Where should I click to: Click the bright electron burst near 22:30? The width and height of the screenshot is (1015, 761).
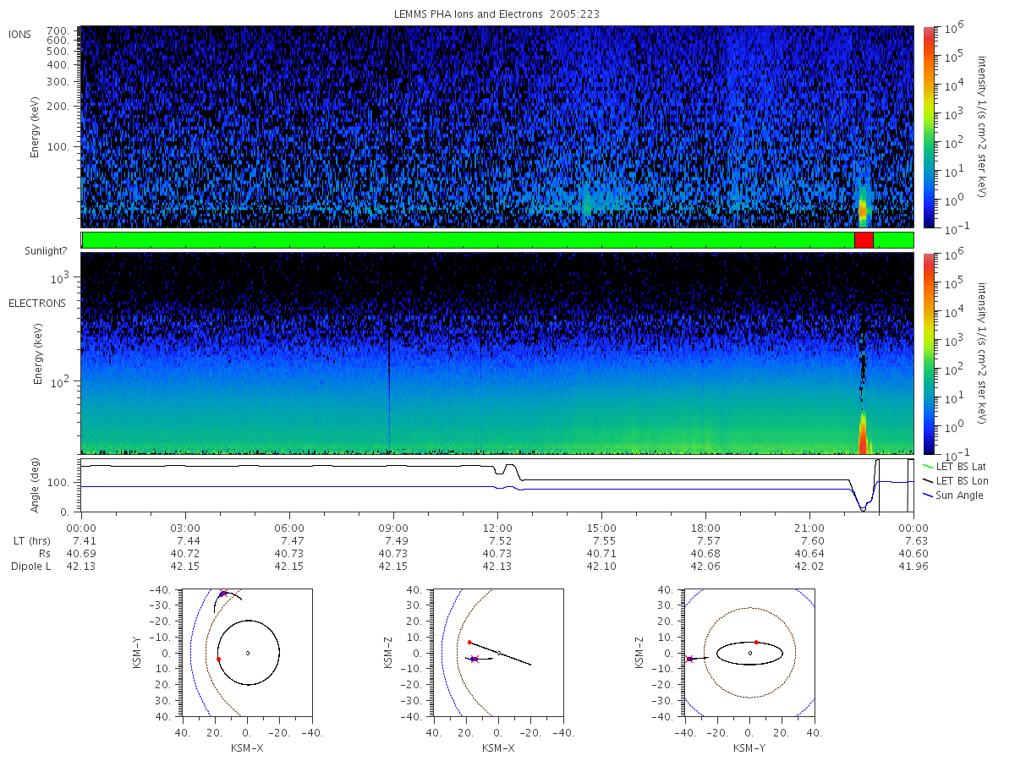coord(864,433)
